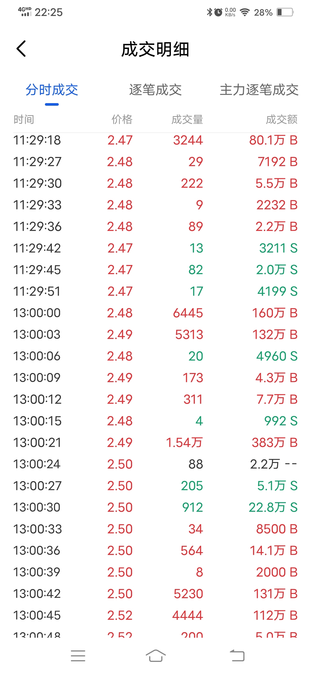This screenshot has height=674, width=311.
Task: Switch to 逐笔成交 tab
Action: pyautogui.click(x=155, y=90)
